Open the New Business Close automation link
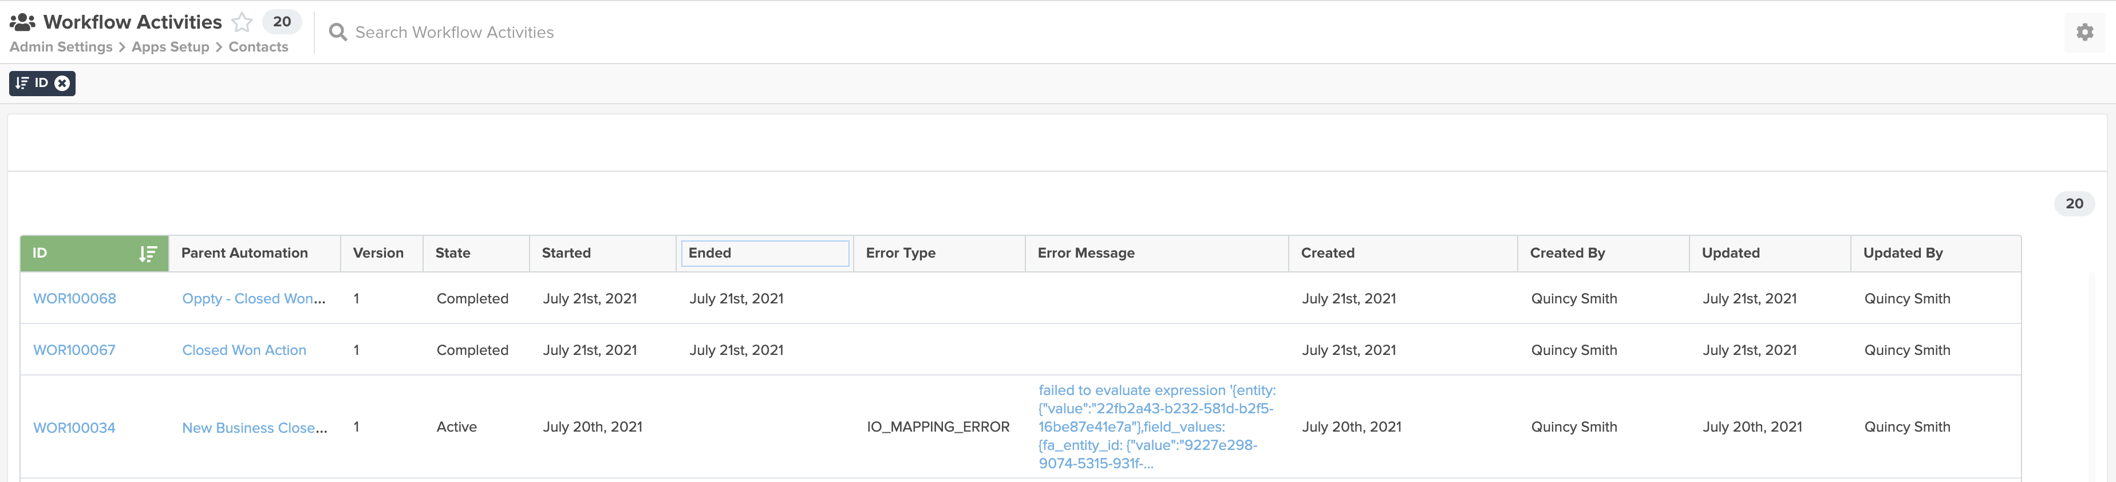 [x=255, y=428]
